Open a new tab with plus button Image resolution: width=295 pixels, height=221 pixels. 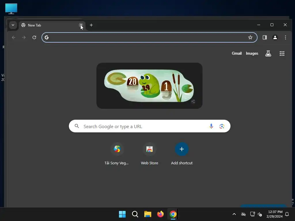tap(91, 25)
